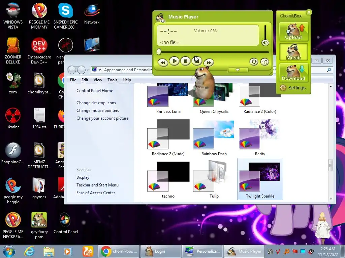345x258 pixels.
Task: Skip to next track in Music Player
Action: 209,62
